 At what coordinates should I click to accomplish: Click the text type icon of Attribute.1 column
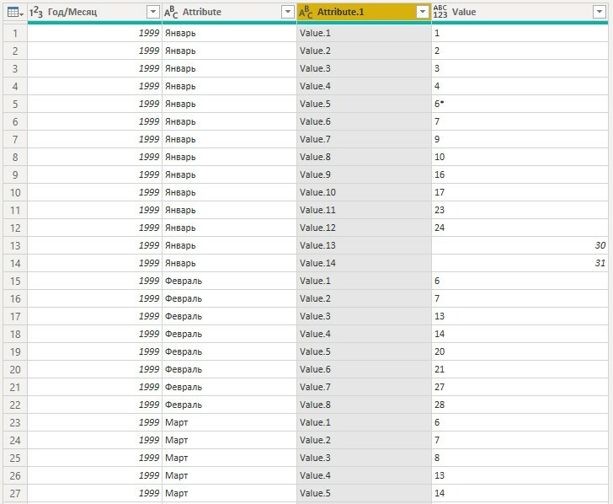(x=306, y=12)
